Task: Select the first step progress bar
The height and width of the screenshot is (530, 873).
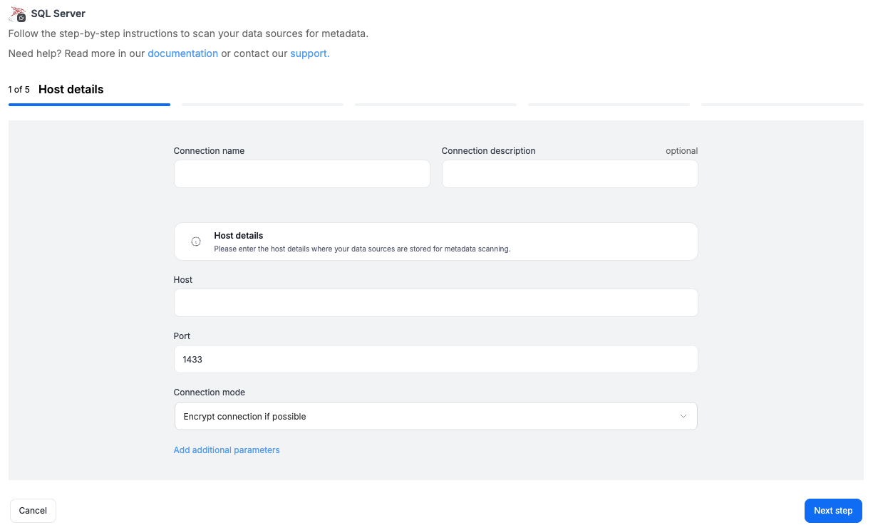Action: pos(89,105)
